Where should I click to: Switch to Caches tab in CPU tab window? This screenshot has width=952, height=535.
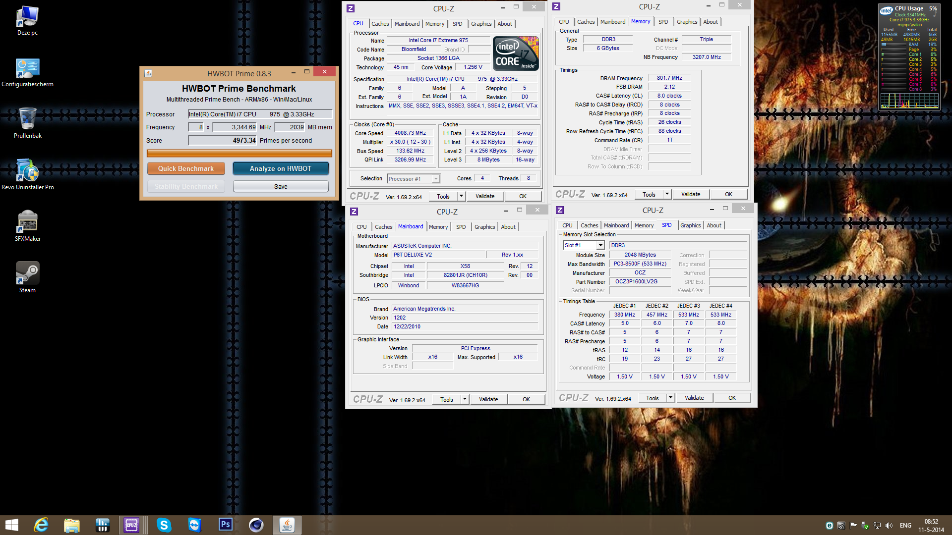pos(380,24)
